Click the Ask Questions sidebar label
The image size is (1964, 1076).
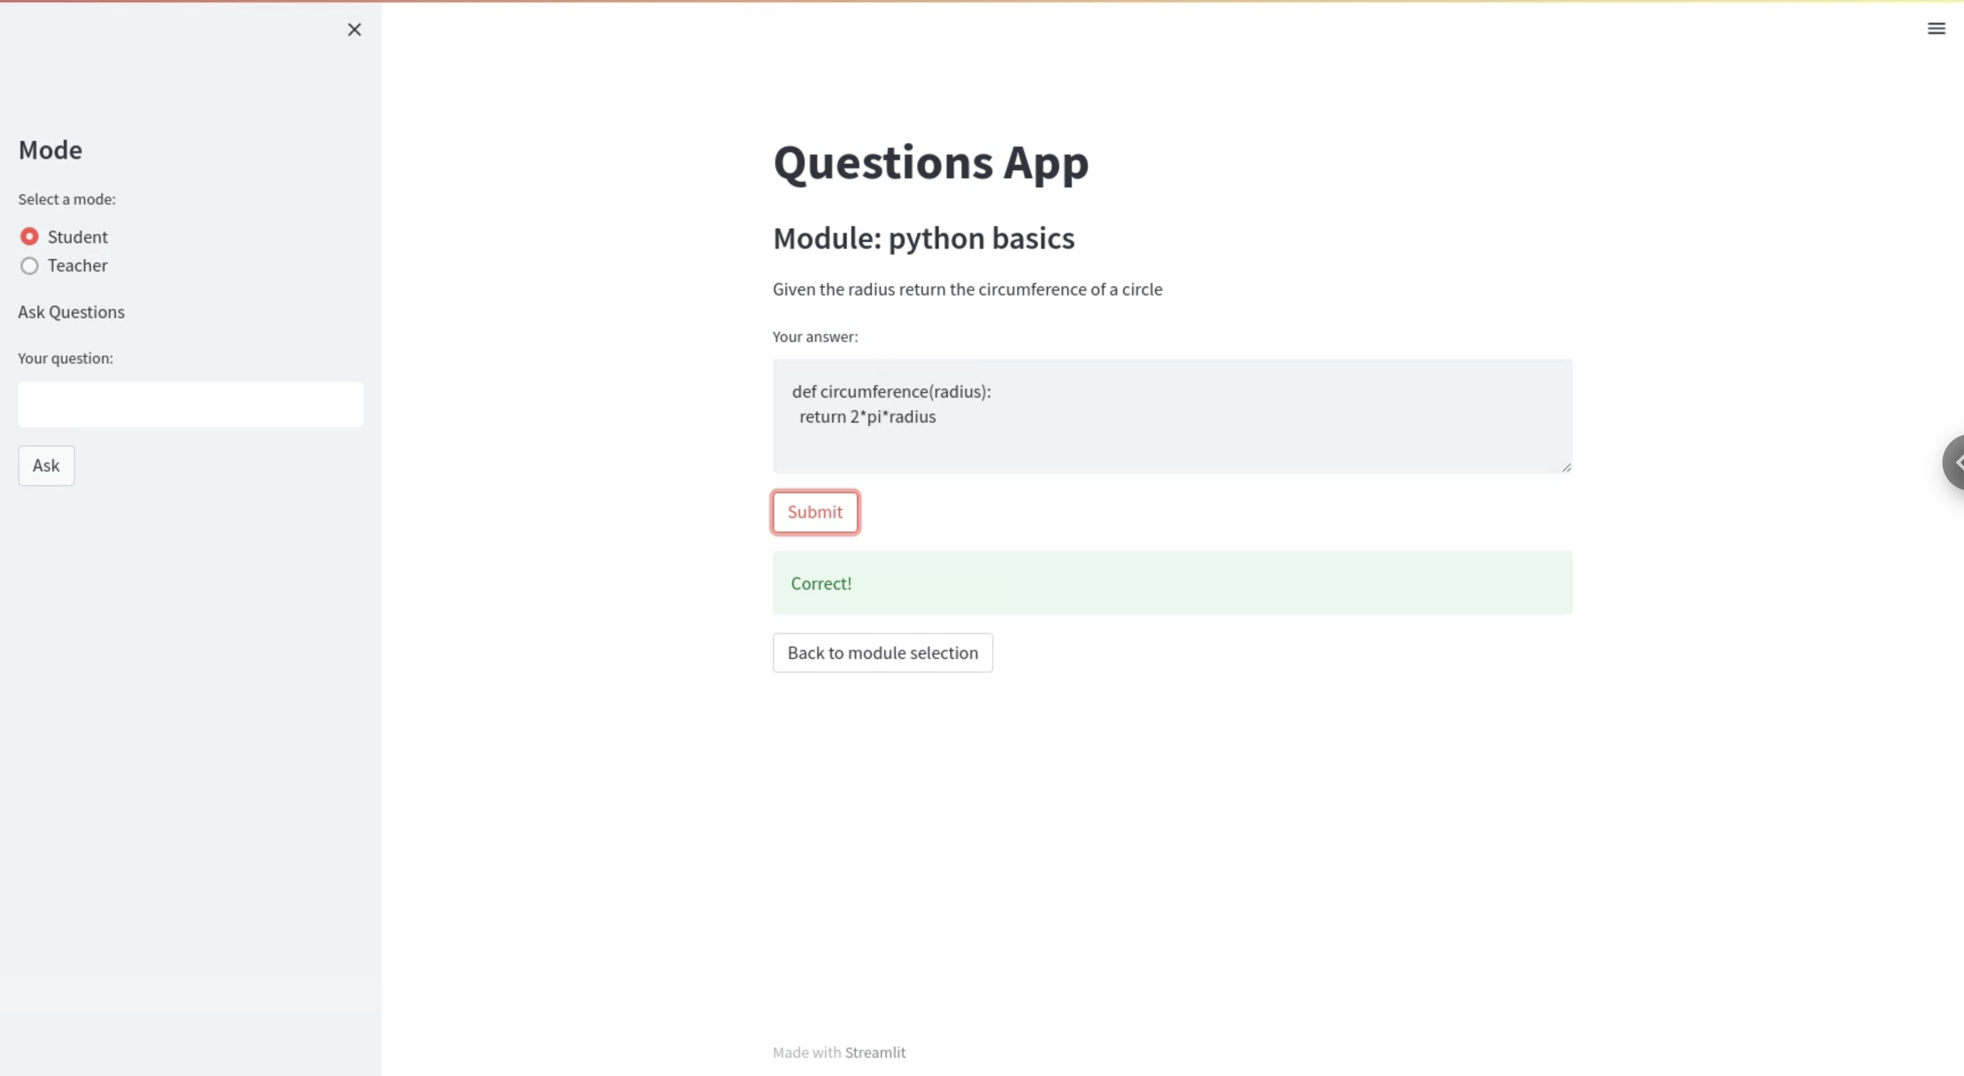pyautogui.click(x=71, y=312)
